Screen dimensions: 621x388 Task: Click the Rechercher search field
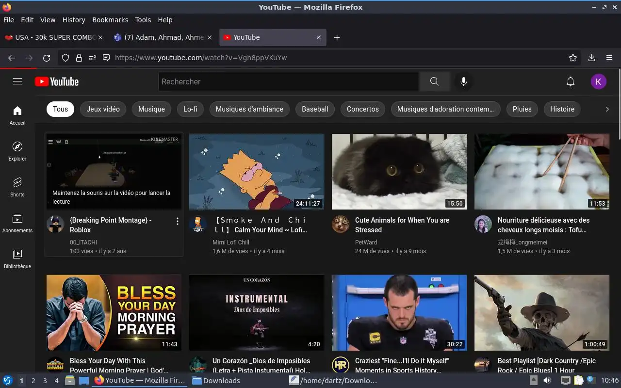pos(289,81)
